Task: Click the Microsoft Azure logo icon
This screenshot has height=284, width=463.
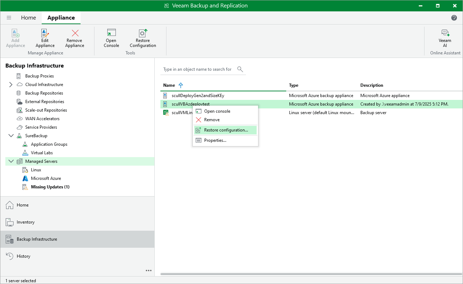Action: (x=25, y=178)
